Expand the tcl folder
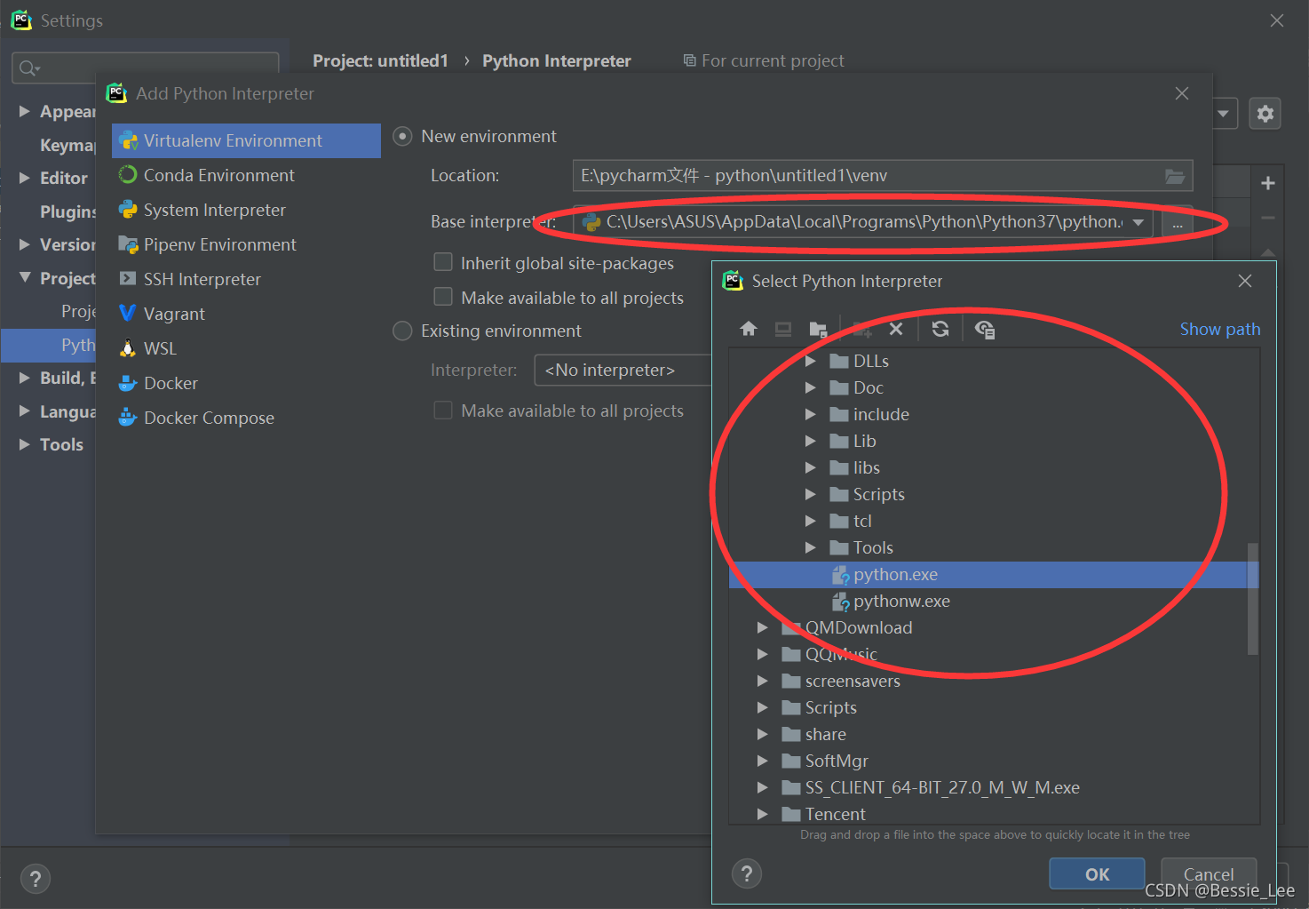 [810, 521]
